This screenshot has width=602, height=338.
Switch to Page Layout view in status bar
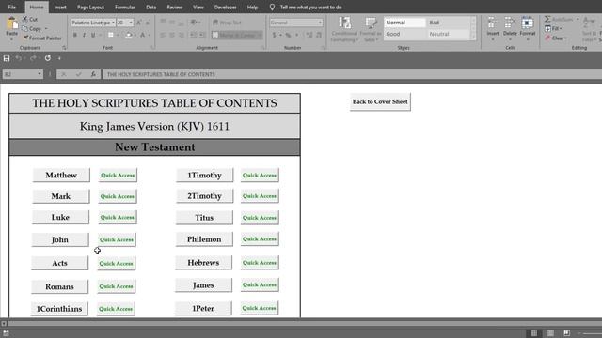coord(550,333)
